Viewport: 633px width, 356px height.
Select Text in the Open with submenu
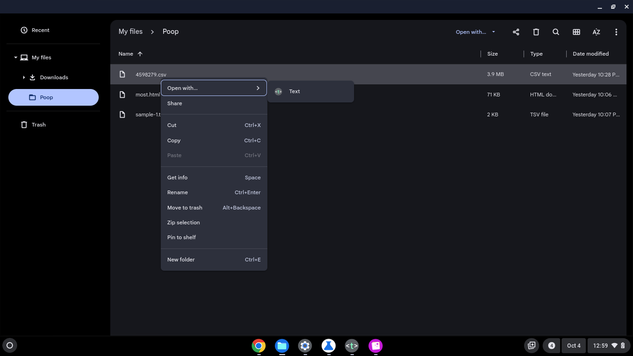(x=295, y=91)
